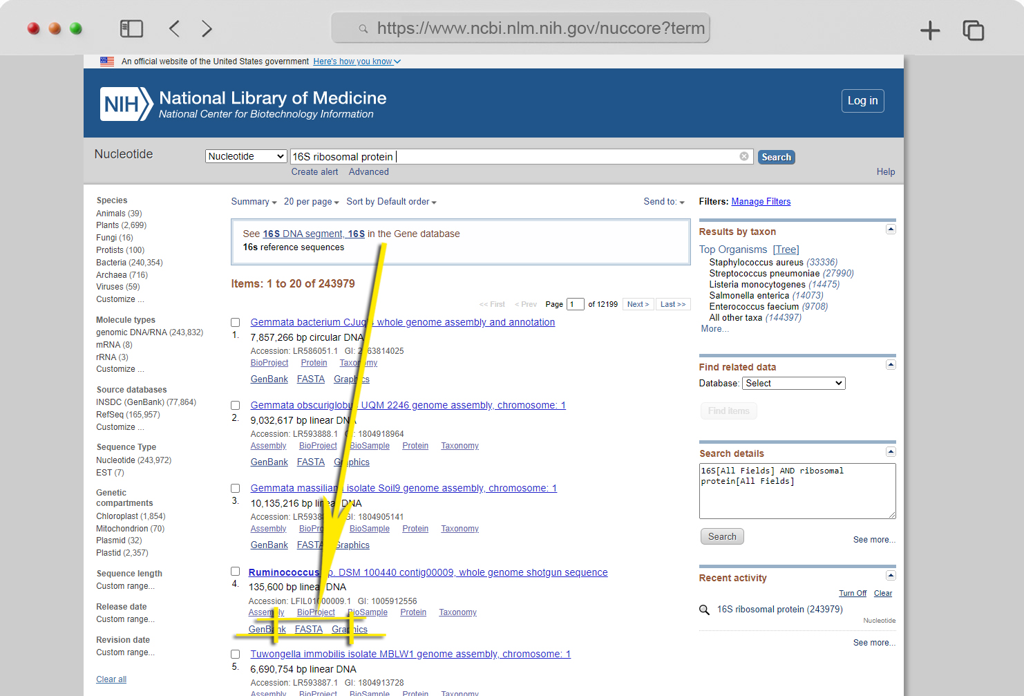Collapse the Search details panel
This screenshot has height=696, width=1024.
pyautogui.click(x=891, y=451)
